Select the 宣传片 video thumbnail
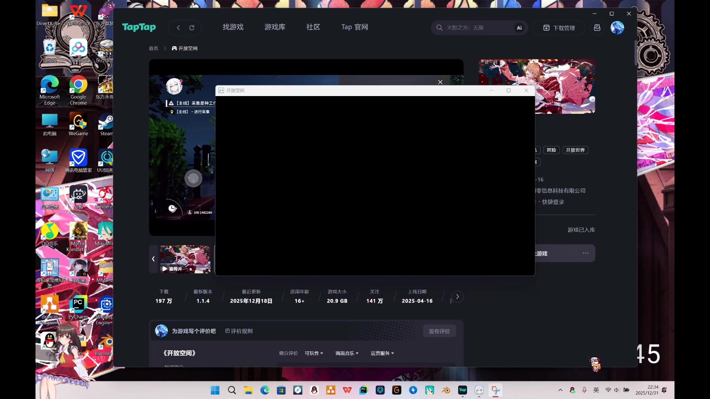710x399 pixels. click(185, 259)
